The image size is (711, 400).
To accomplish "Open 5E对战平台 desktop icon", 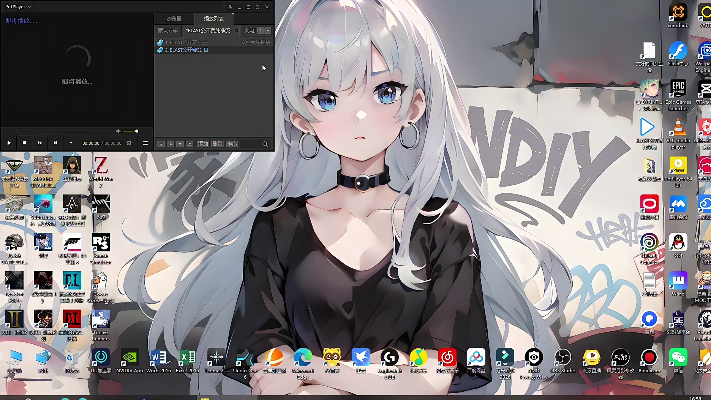I will point(678,323).
